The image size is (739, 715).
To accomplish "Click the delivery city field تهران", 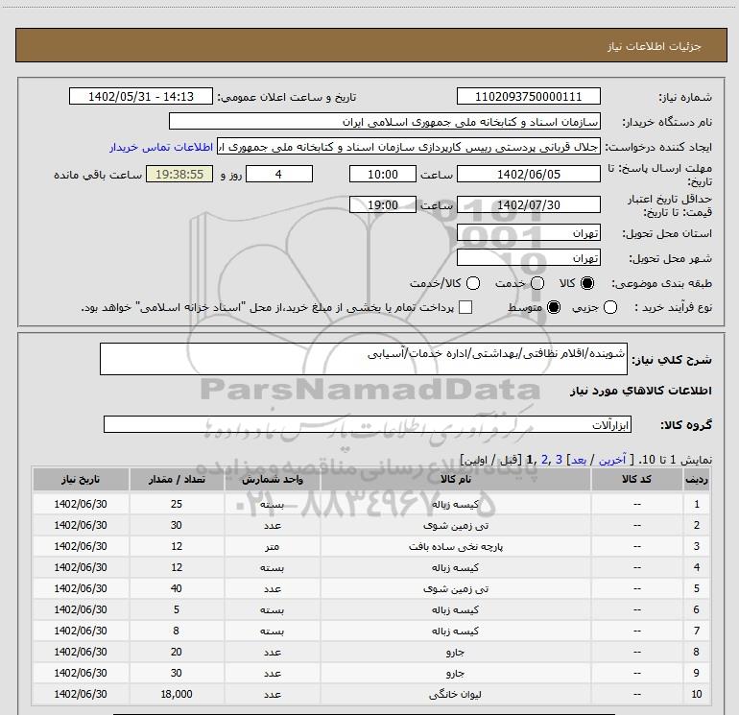I will (528, 258).
